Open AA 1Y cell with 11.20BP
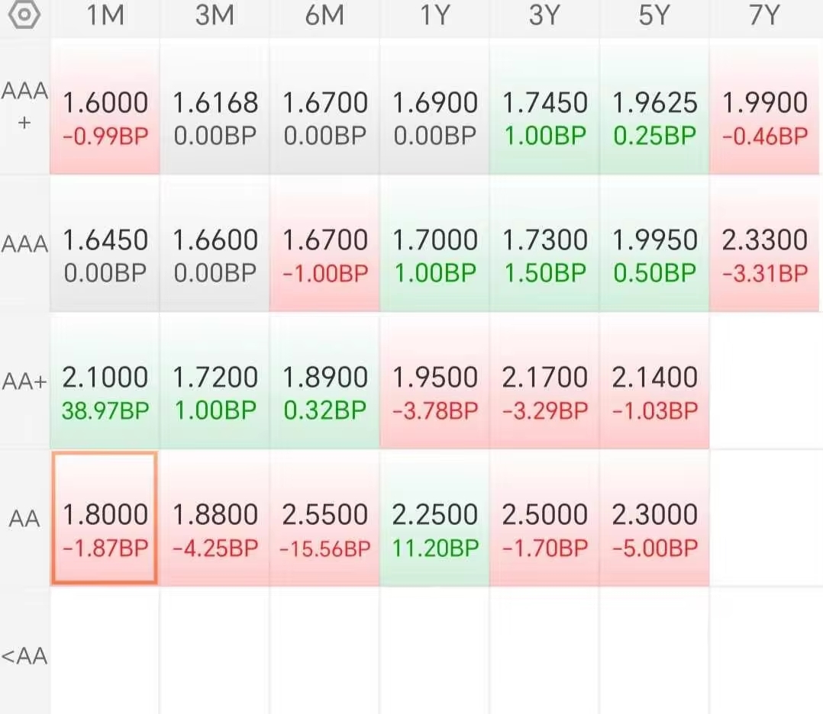Screen dimensions: 823x714 434,518
